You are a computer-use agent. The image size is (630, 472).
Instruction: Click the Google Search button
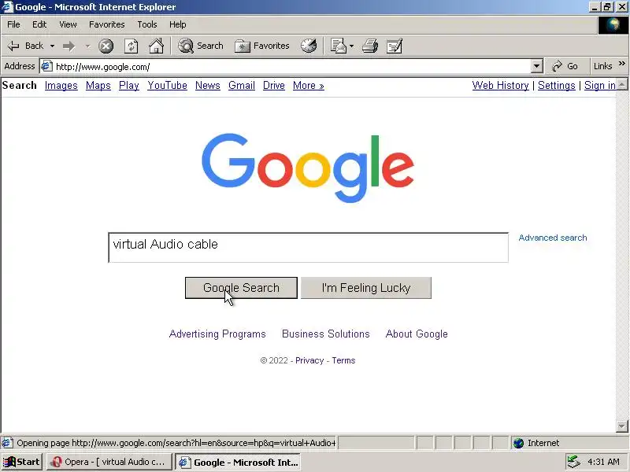(241, 288)
